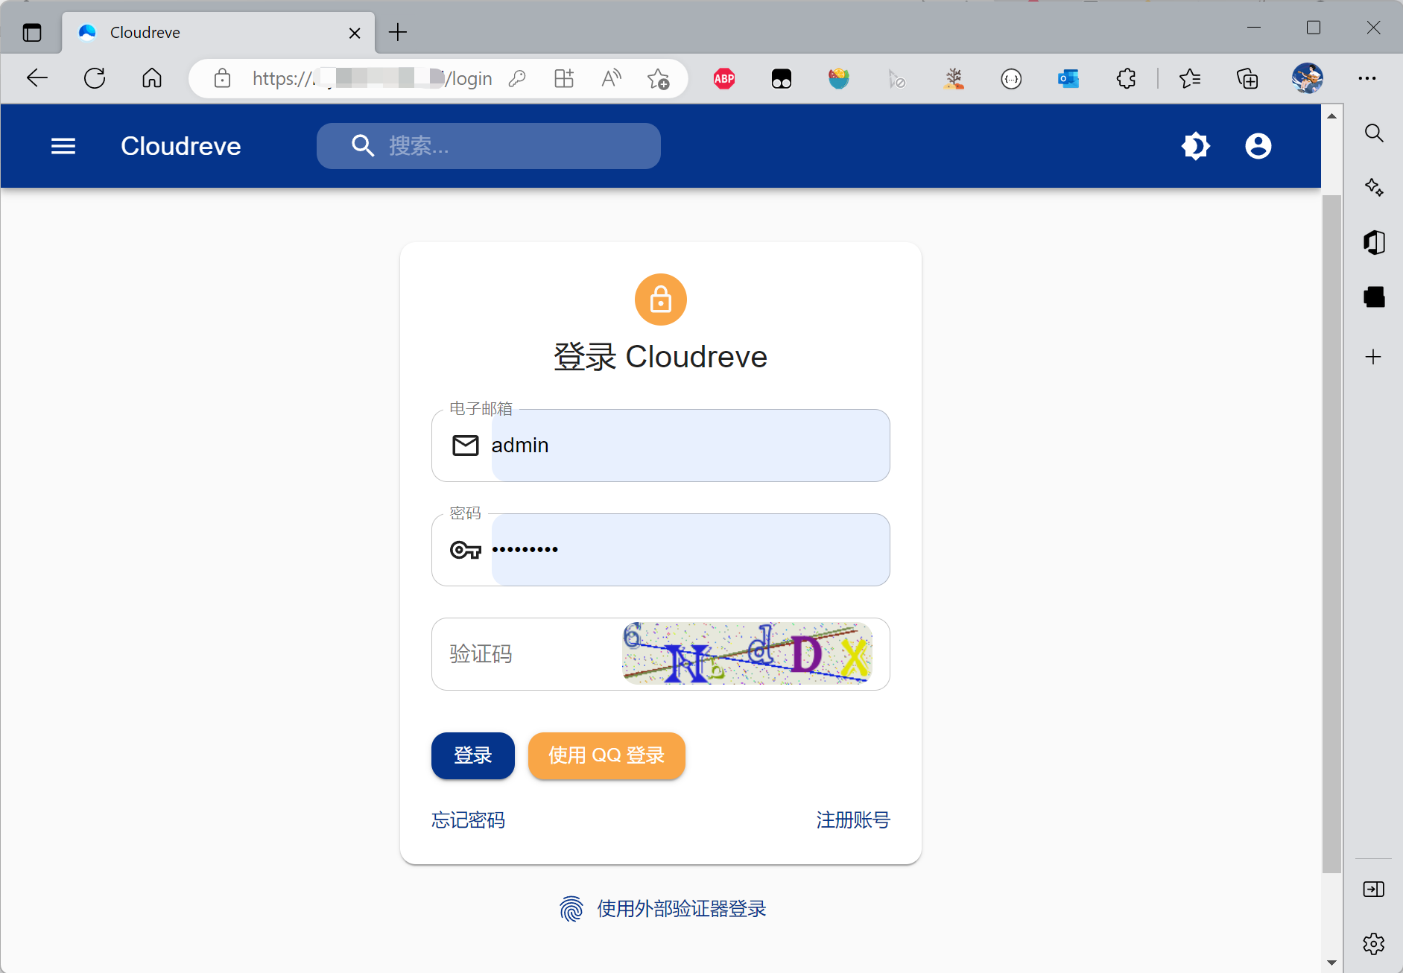Focus the 电子邮箱 email field containing admin
1403x973 pixels.
point(661,446)
